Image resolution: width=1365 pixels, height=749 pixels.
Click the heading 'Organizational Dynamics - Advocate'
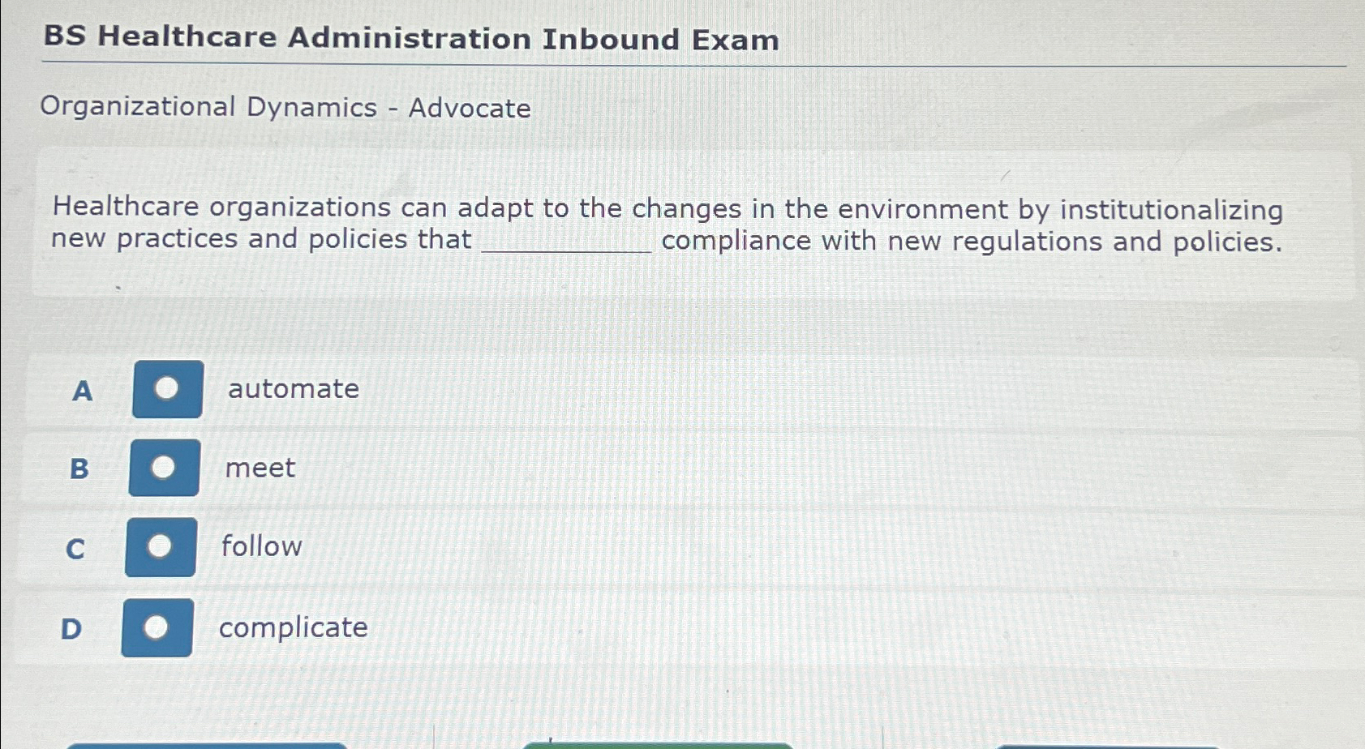tap(288, 107)
